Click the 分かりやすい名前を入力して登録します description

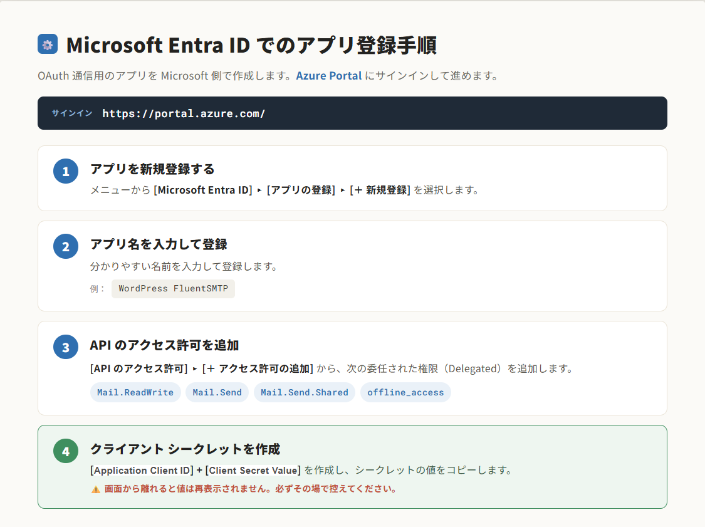(184, 267)
